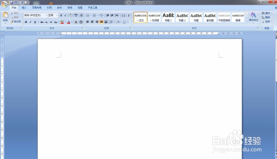The height and width of the screenshot is (159, 277).
Task: Grow the font size
Action: pyautogui.click(x=61, y=15)
